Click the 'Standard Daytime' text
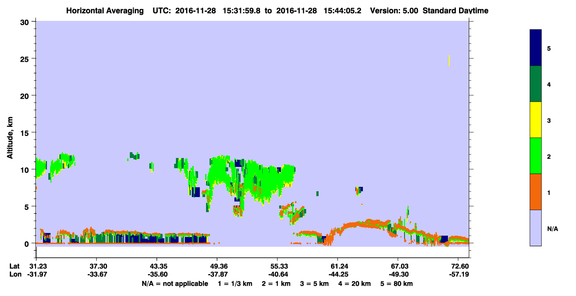576x296 pixels. [x=455, y=11]
